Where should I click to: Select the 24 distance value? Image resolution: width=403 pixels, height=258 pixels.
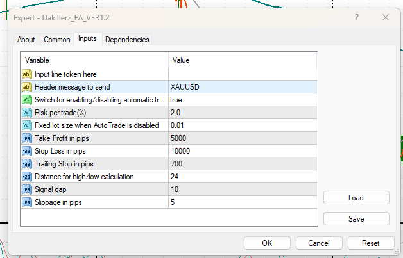pos(243,177)
